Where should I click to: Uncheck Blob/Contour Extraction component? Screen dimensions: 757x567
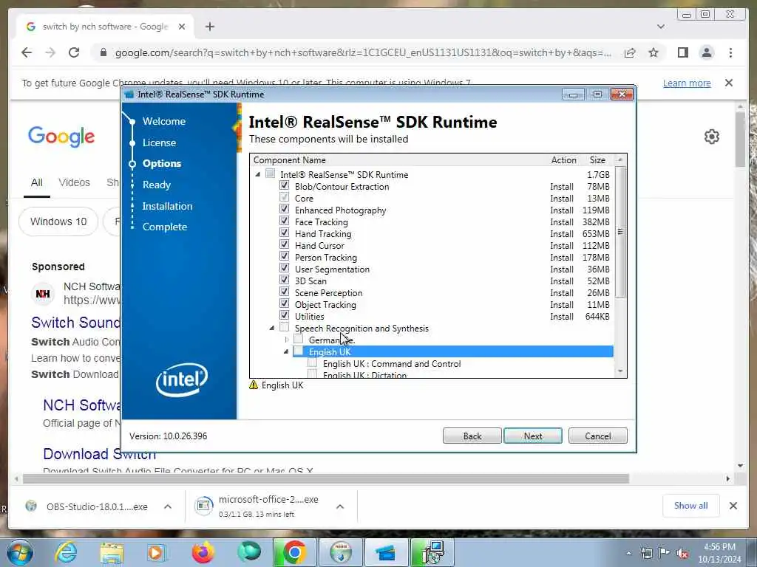pyautogui.click(x=285, y=185)
